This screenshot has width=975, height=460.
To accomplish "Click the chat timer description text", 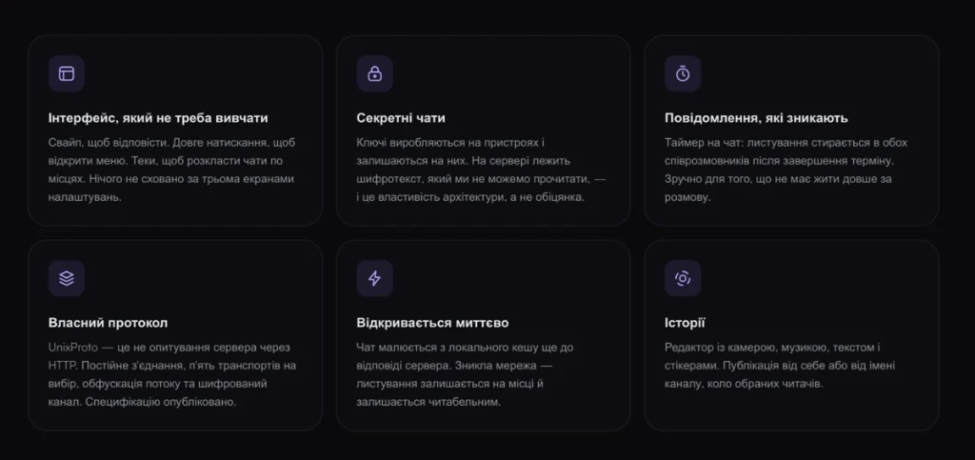I will [786, 170].
